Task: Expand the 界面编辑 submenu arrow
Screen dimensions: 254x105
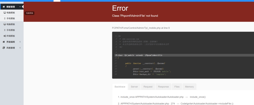Action: click(20, 42)
